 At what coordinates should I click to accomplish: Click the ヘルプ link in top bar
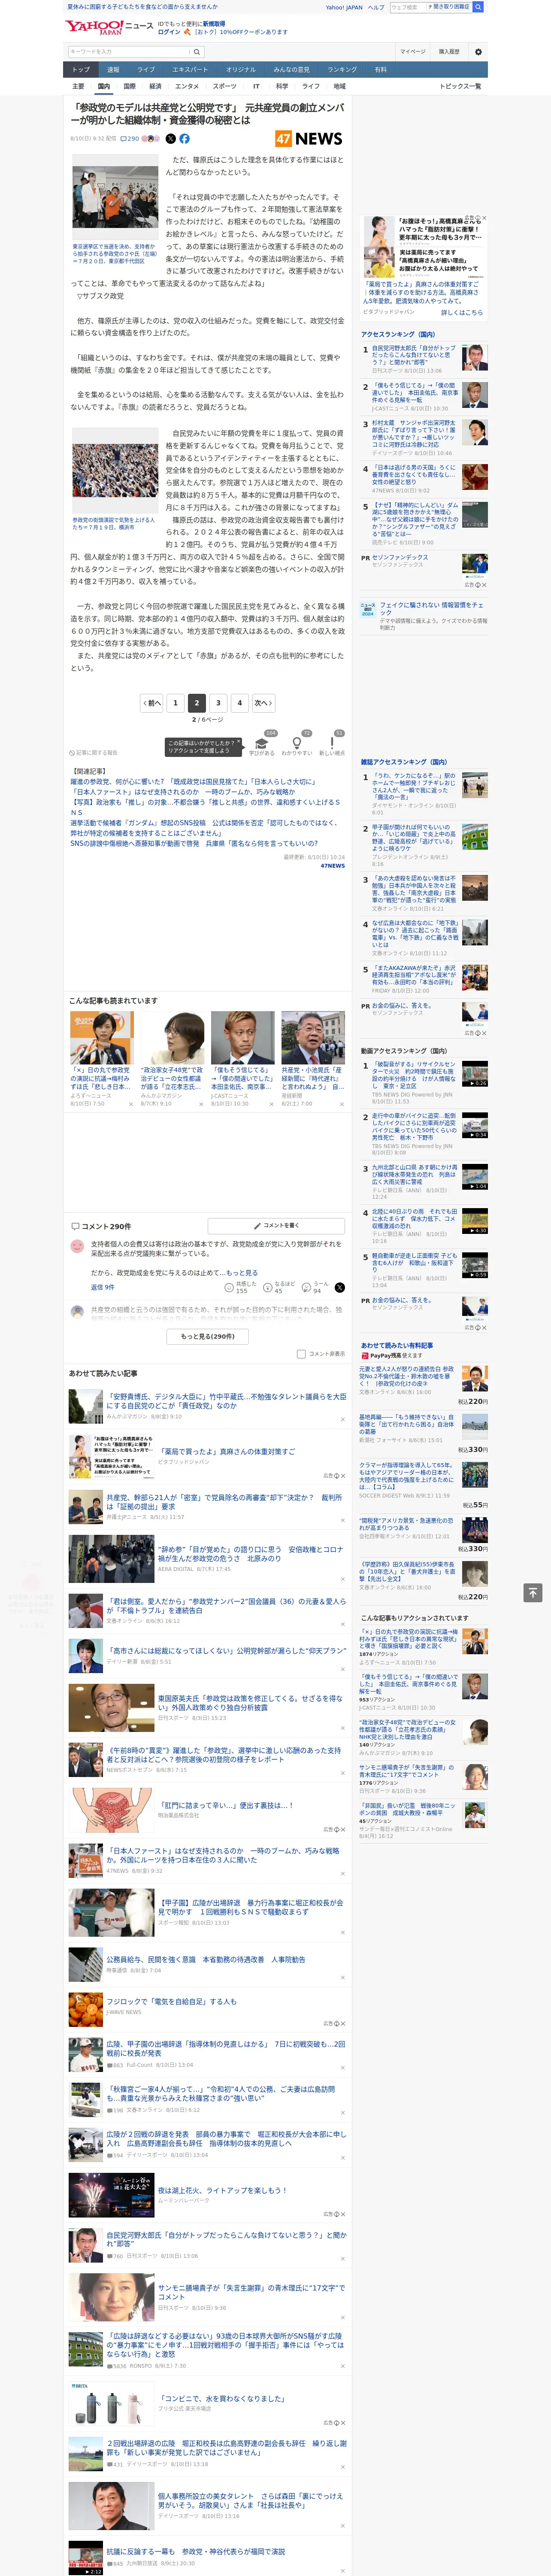(376, 7)
